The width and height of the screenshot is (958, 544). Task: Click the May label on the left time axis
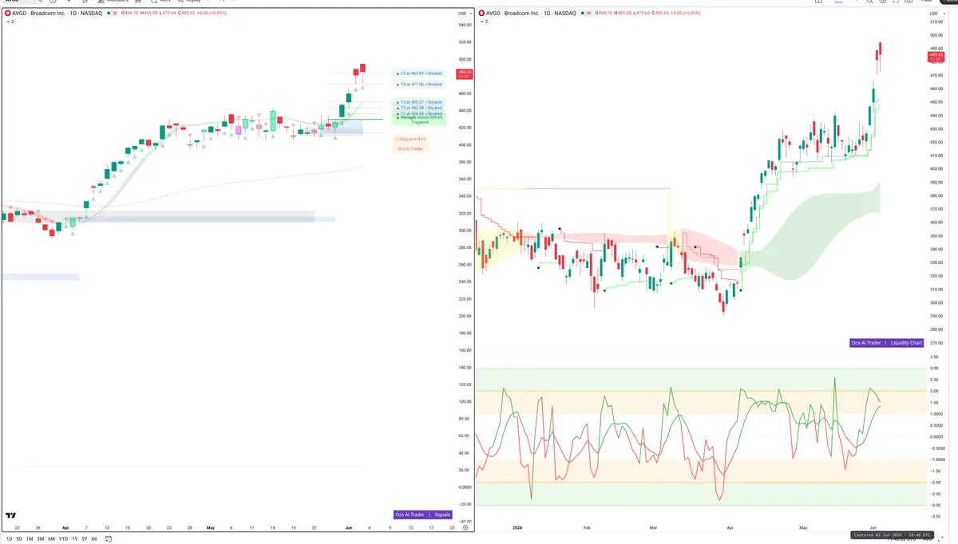point(211,528)
